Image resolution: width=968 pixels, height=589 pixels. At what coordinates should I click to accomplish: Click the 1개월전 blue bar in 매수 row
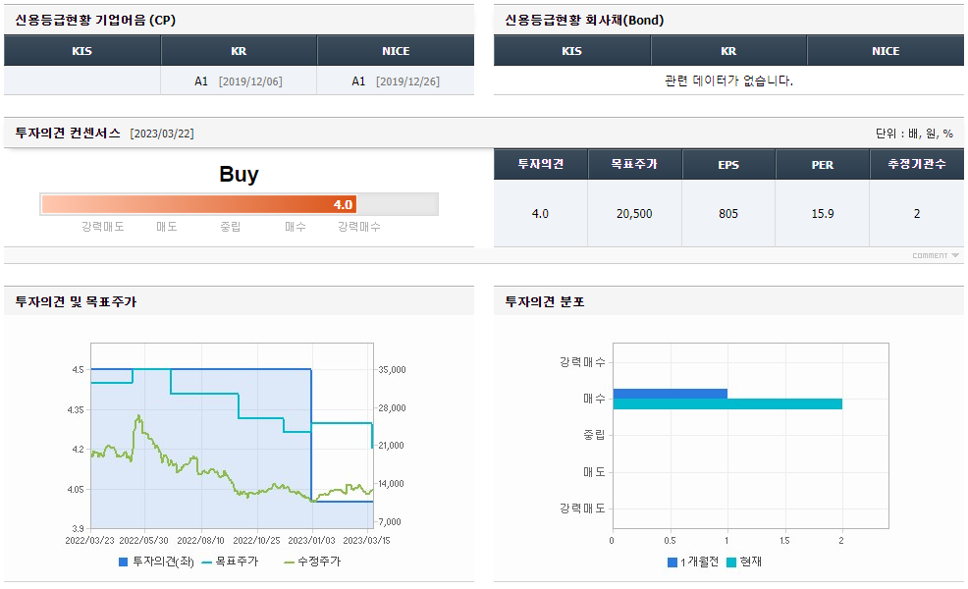(x=671, y=394)
